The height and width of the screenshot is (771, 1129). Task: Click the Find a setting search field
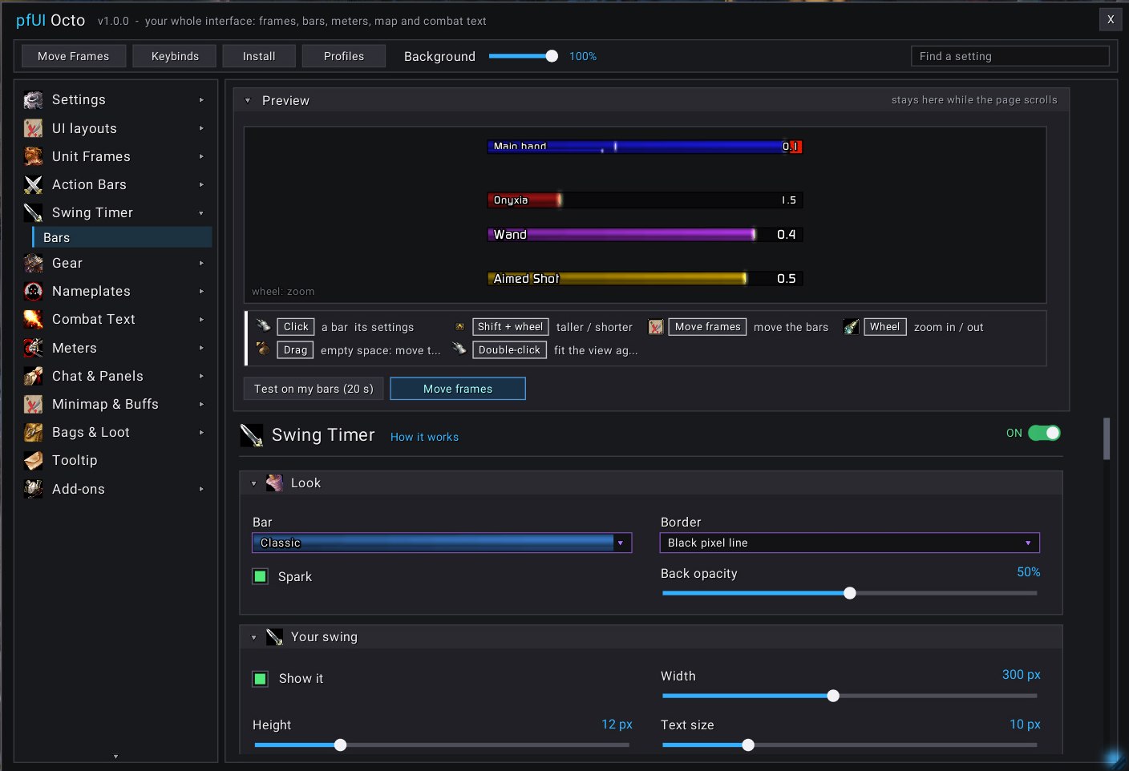(1010, 56)
